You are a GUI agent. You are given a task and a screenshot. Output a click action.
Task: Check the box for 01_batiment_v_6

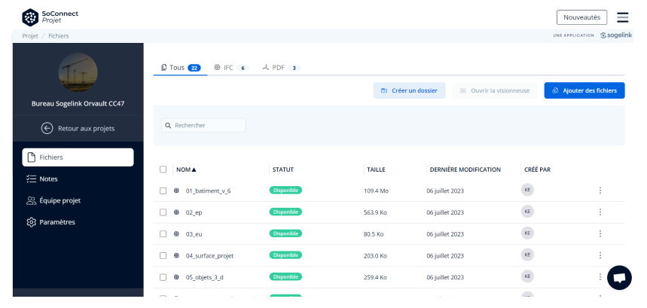pyautogui.click(x=163, y=191)
